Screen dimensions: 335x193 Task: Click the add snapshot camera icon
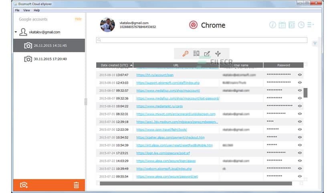click(x=24, y=185)
